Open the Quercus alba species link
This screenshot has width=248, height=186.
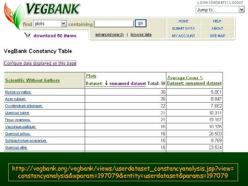16,147
